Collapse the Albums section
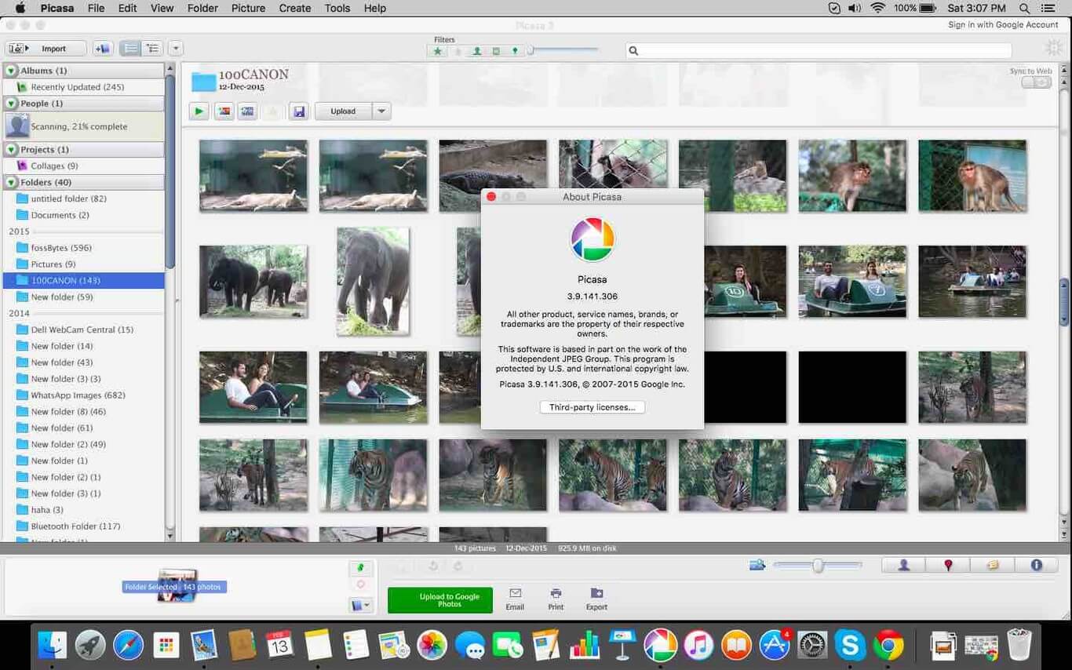This screenshot has height=670, width=1072. coord(12,71)
